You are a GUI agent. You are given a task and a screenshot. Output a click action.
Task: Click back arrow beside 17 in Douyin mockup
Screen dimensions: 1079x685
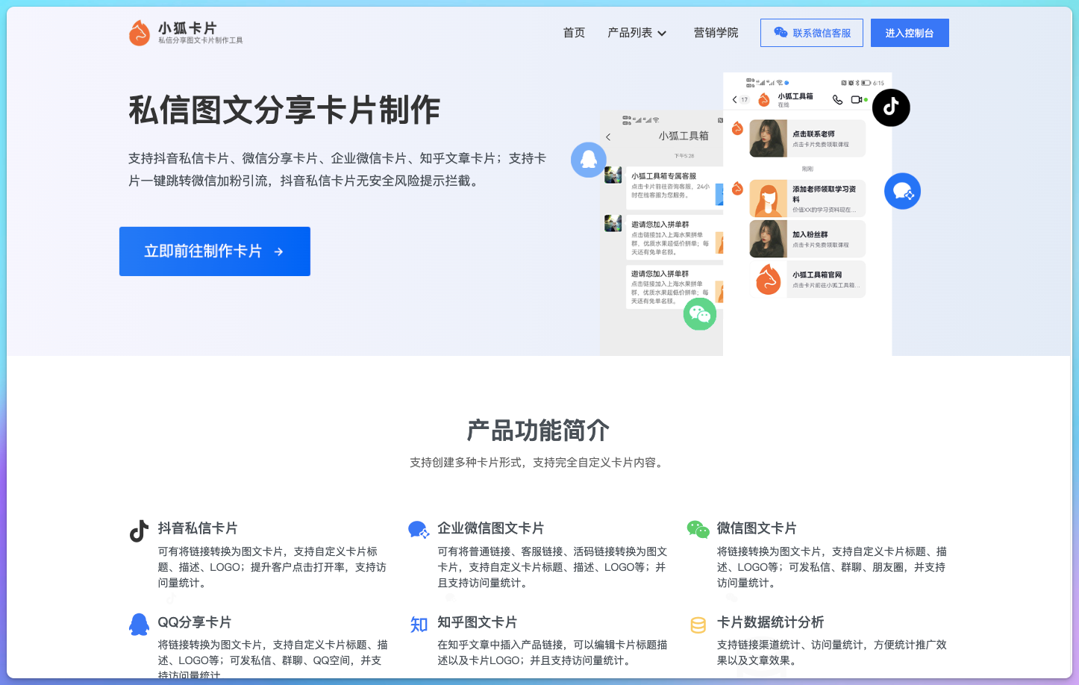[734, 99]
